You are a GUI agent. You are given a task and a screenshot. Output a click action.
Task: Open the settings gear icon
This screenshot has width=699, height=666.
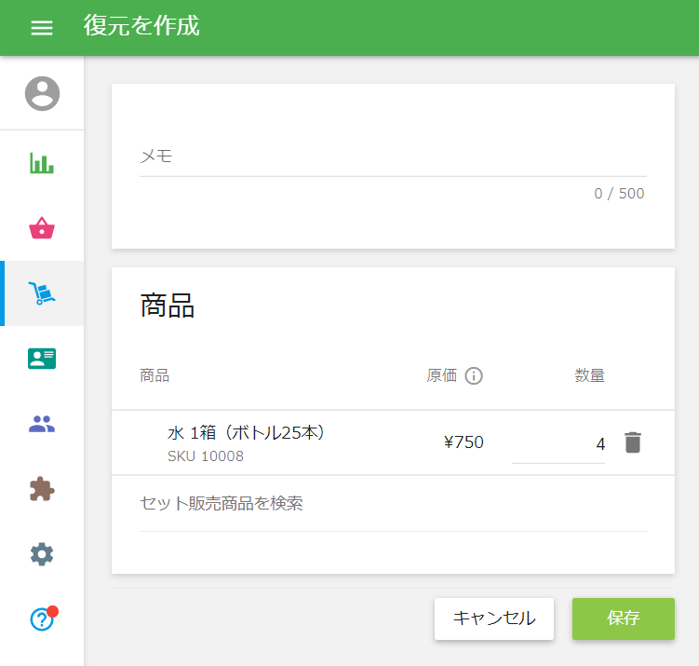click(x=42, y=554)
